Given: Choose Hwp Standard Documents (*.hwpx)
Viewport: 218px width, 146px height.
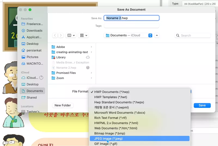Looking at the screenshot, I should coord(140,102).
